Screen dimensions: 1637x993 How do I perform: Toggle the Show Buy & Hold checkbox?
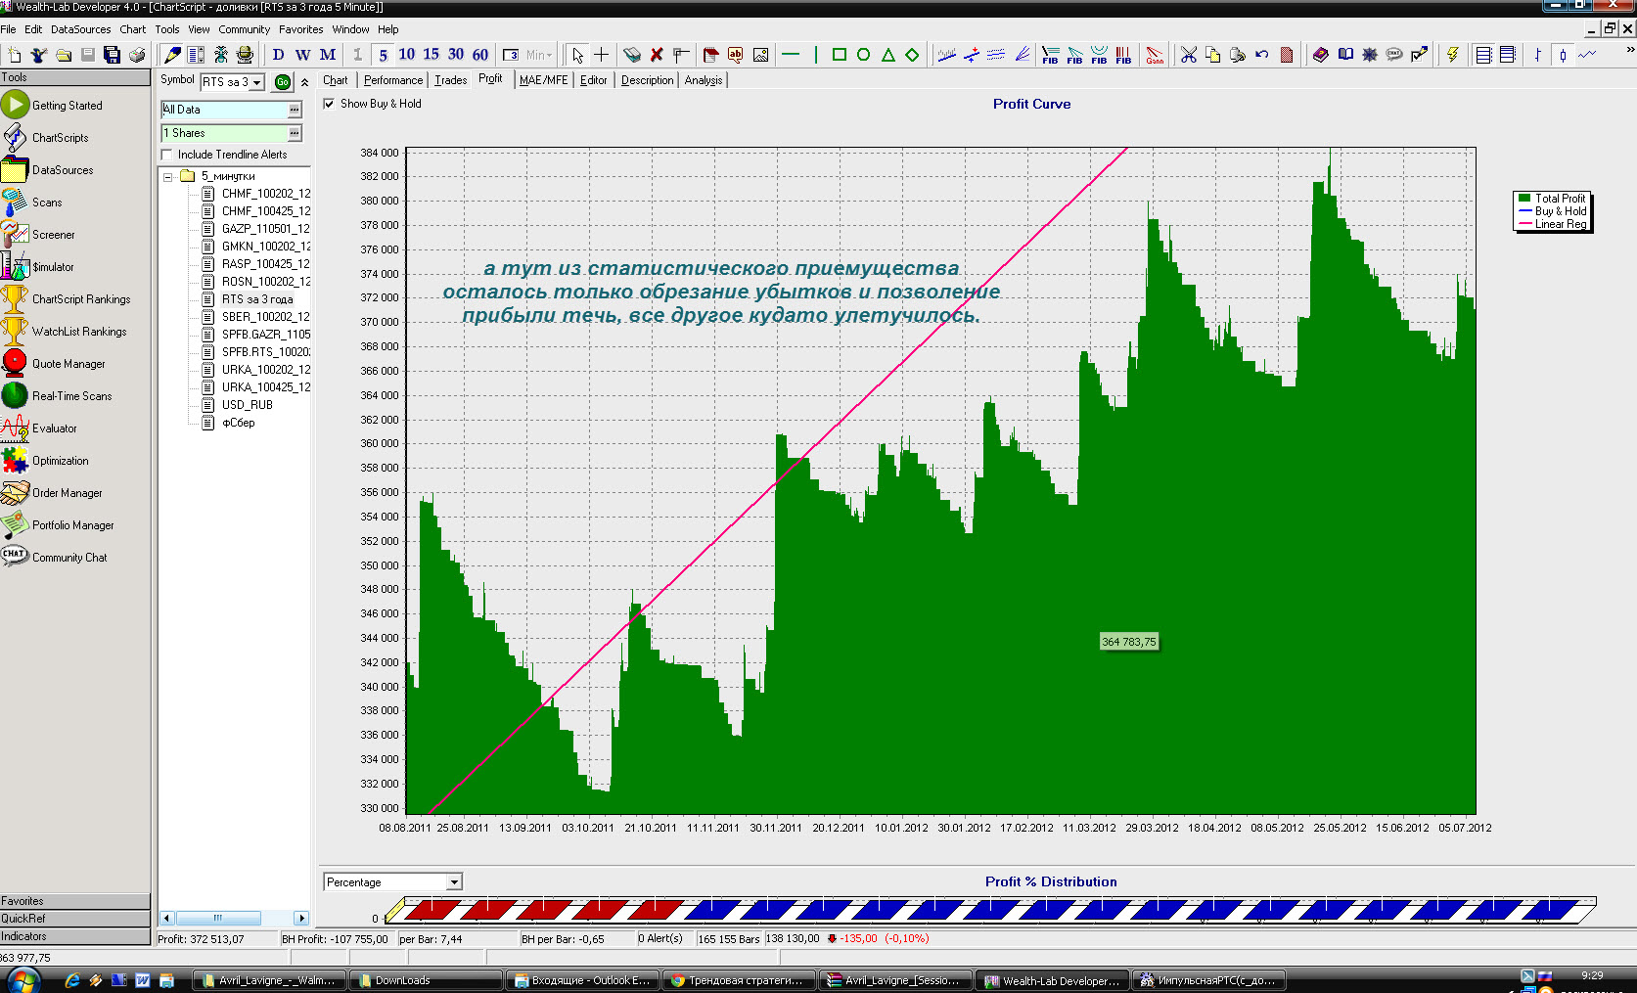pyautogui.click(x=329, y=104)
